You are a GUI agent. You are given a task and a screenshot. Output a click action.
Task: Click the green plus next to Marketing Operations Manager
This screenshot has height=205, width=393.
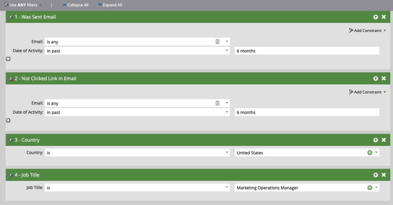(x=370, y=188)
